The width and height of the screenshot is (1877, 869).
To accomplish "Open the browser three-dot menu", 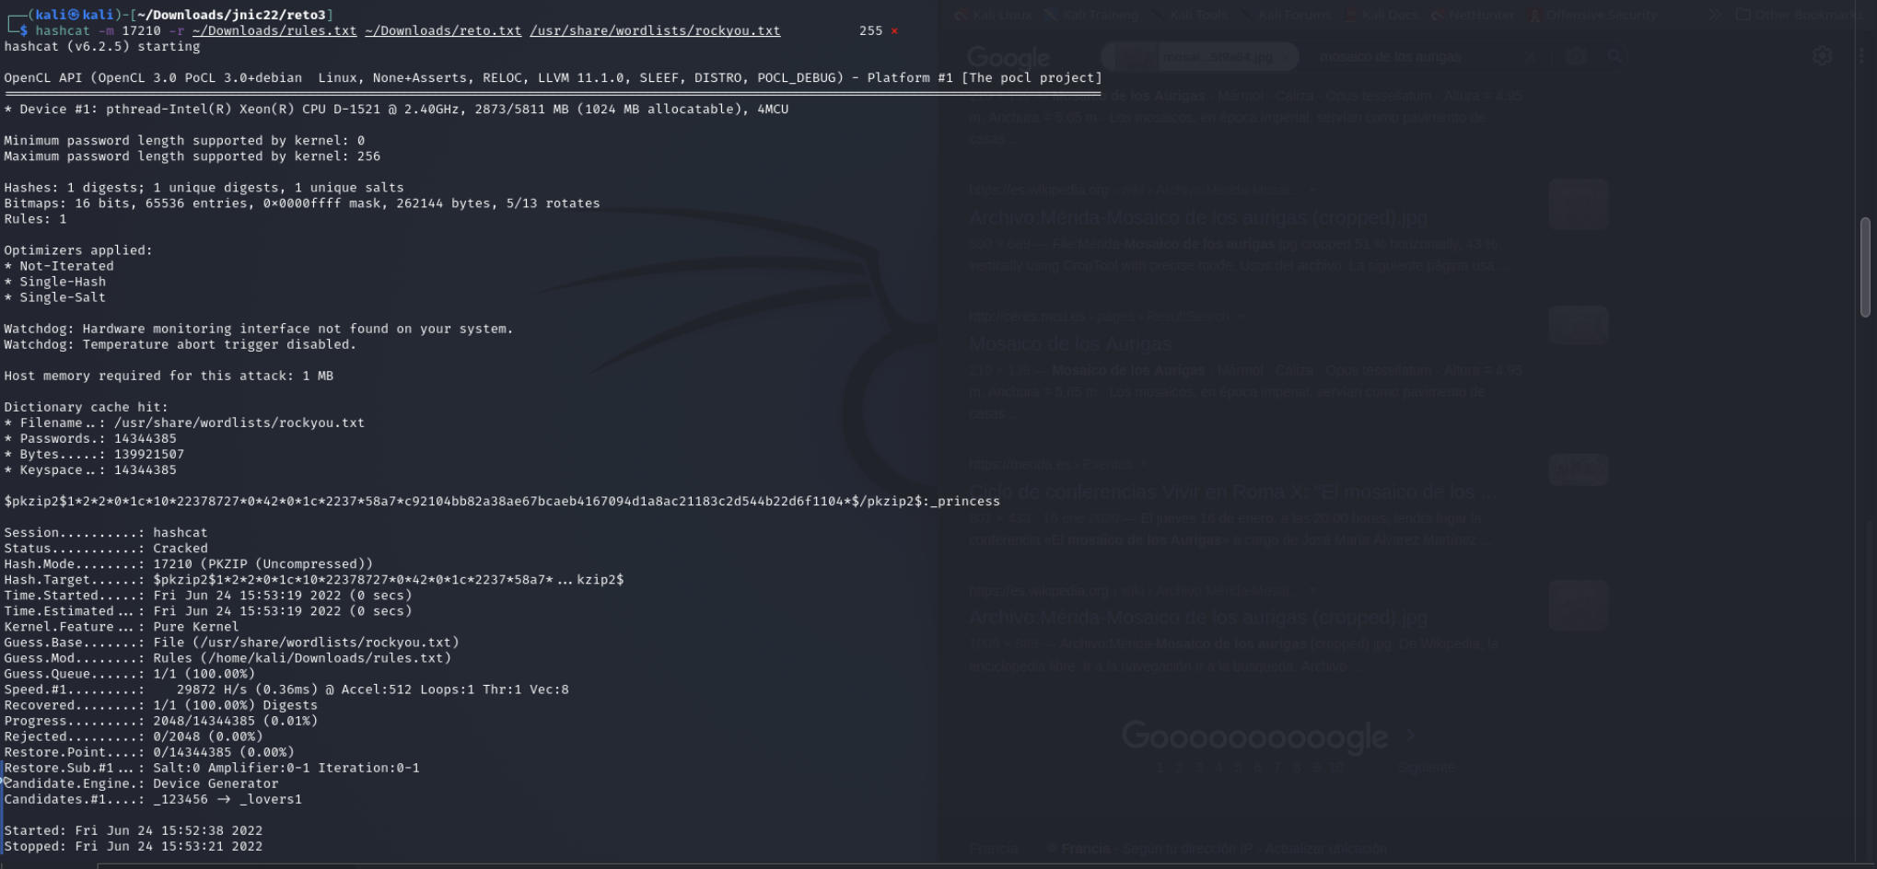I will click(x=1861, y=56).
